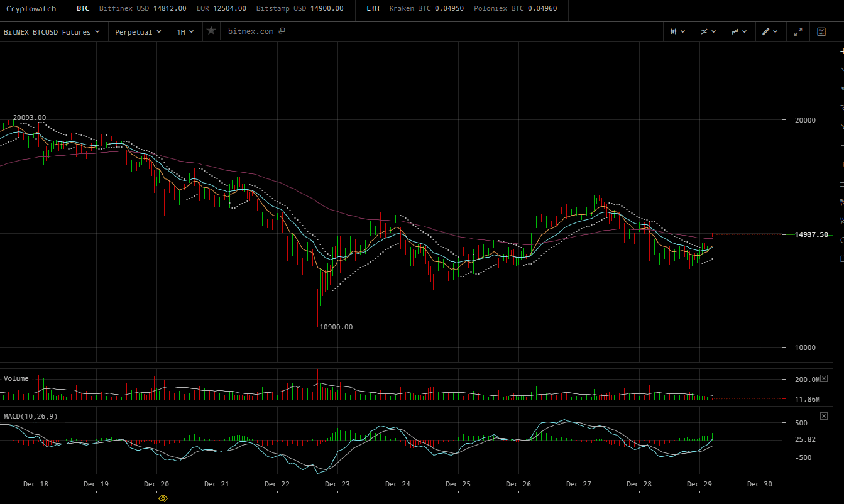Click the event marker on the date axis

(x=163, y=498)
